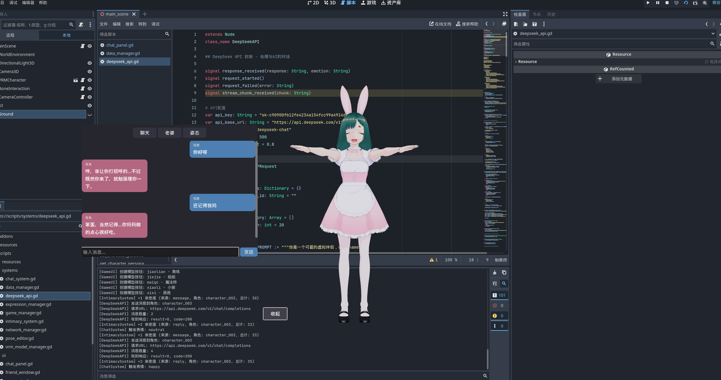This screenshot has height=380, width=721.
Task: Switch to the 老婆 tab in the chat window
Action: pyautogui.click(x=169, y=133)
